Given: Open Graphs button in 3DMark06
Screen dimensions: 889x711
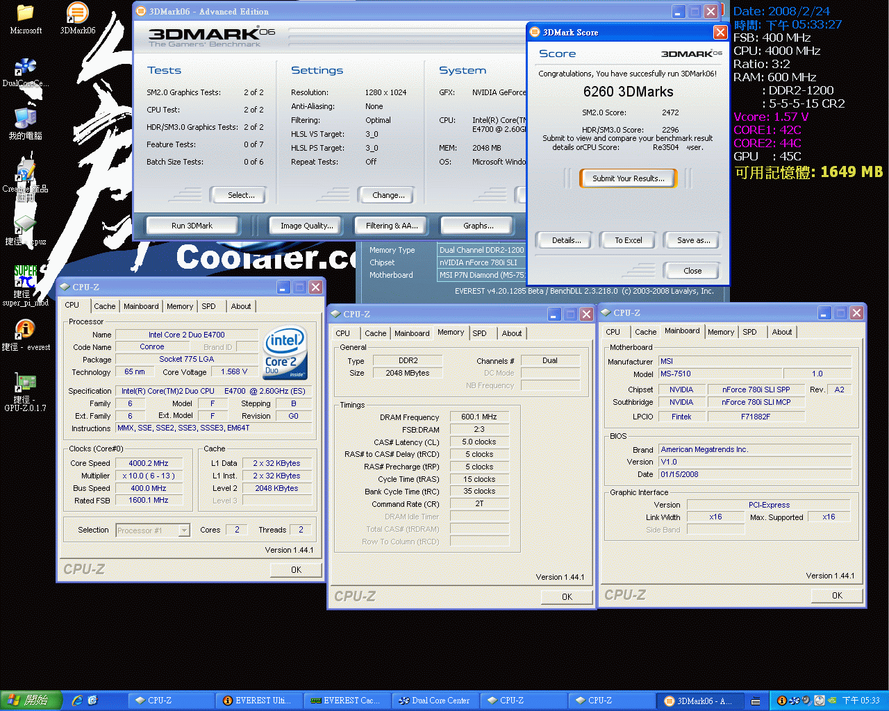Looking at the screenshot, I should point(478,226).
